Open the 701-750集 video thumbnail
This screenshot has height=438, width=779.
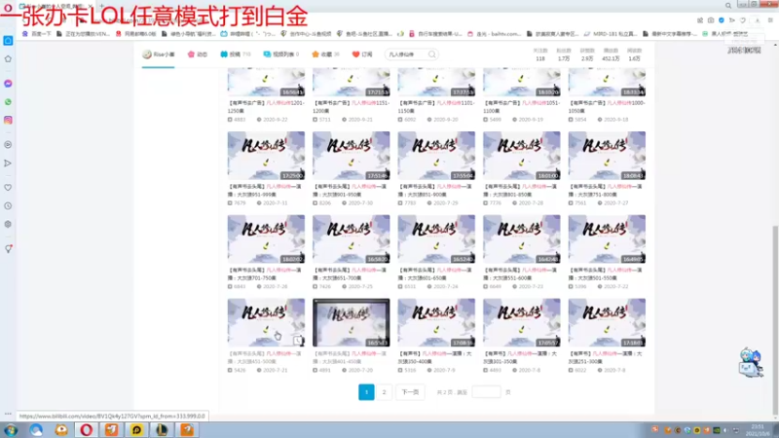[266, 238]
